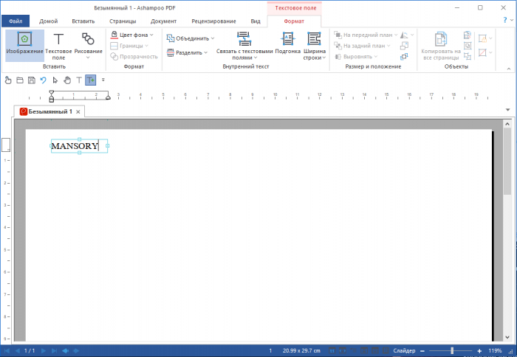Select the Текстовое поле tool in ribbon

58,45
